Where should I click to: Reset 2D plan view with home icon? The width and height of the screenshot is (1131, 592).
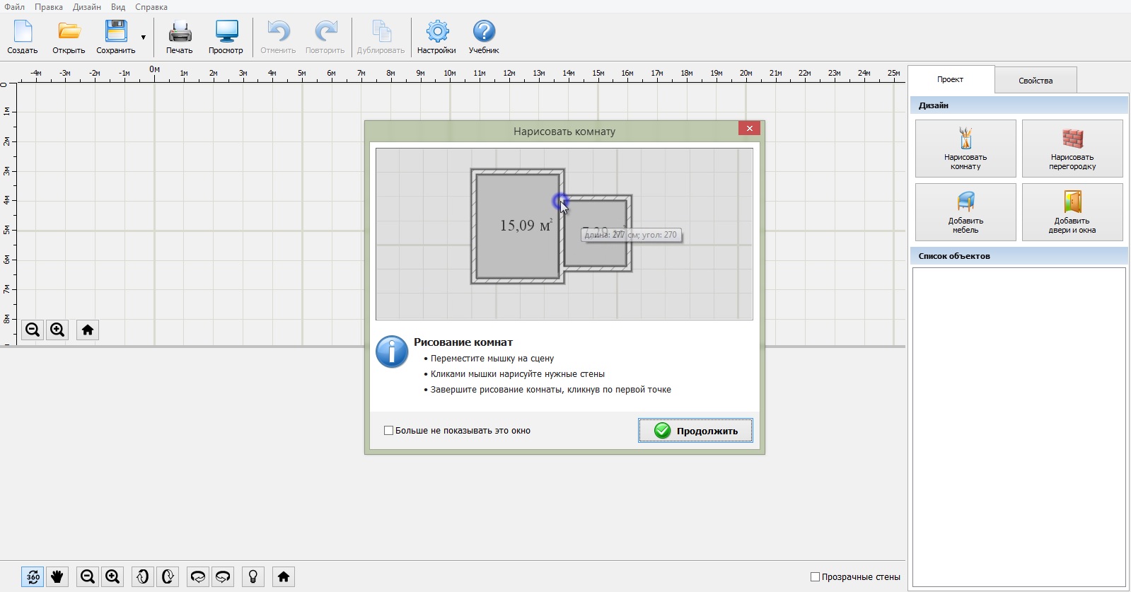88,330
